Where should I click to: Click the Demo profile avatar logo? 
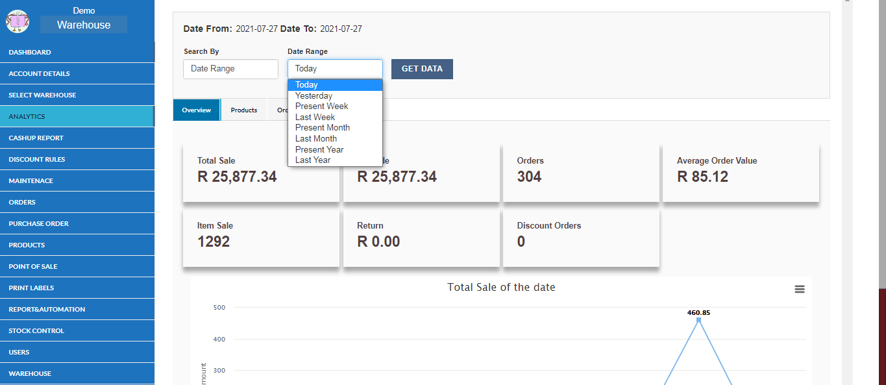pyautogui.click(x=18, y=21)
